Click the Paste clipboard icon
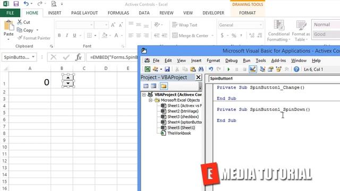This screenshot has width=340, height=191. (8, 25)
